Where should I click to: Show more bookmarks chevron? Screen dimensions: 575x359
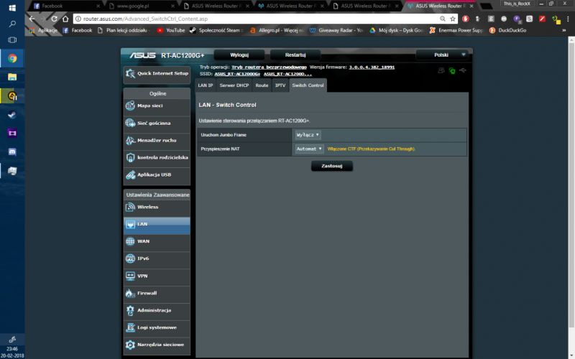coord(564,30)
